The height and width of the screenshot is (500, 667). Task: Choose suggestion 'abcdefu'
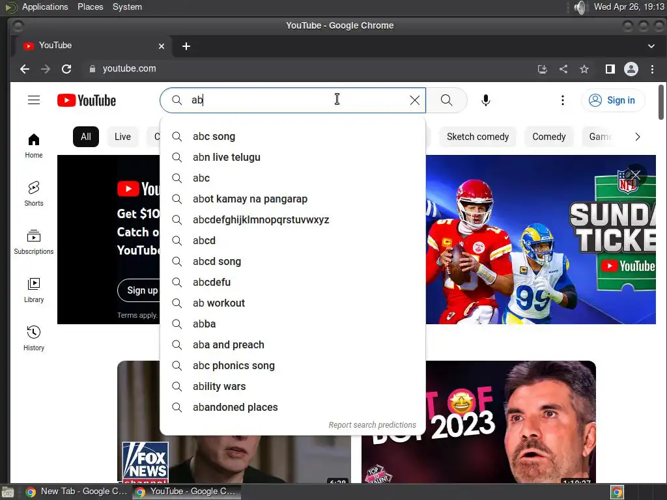[x=292, y=283]
